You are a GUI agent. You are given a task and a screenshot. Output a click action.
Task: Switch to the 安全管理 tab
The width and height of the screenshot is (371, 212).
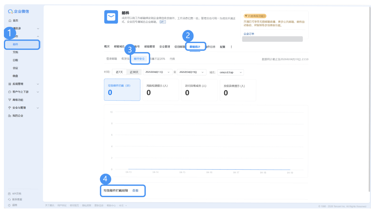165,47
